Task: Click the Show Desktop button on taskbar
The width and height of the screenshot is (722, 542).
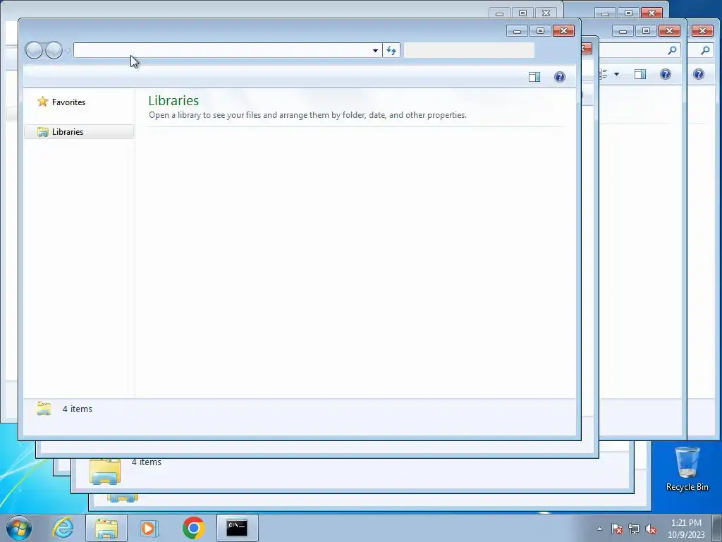Action: pos(716,528)
